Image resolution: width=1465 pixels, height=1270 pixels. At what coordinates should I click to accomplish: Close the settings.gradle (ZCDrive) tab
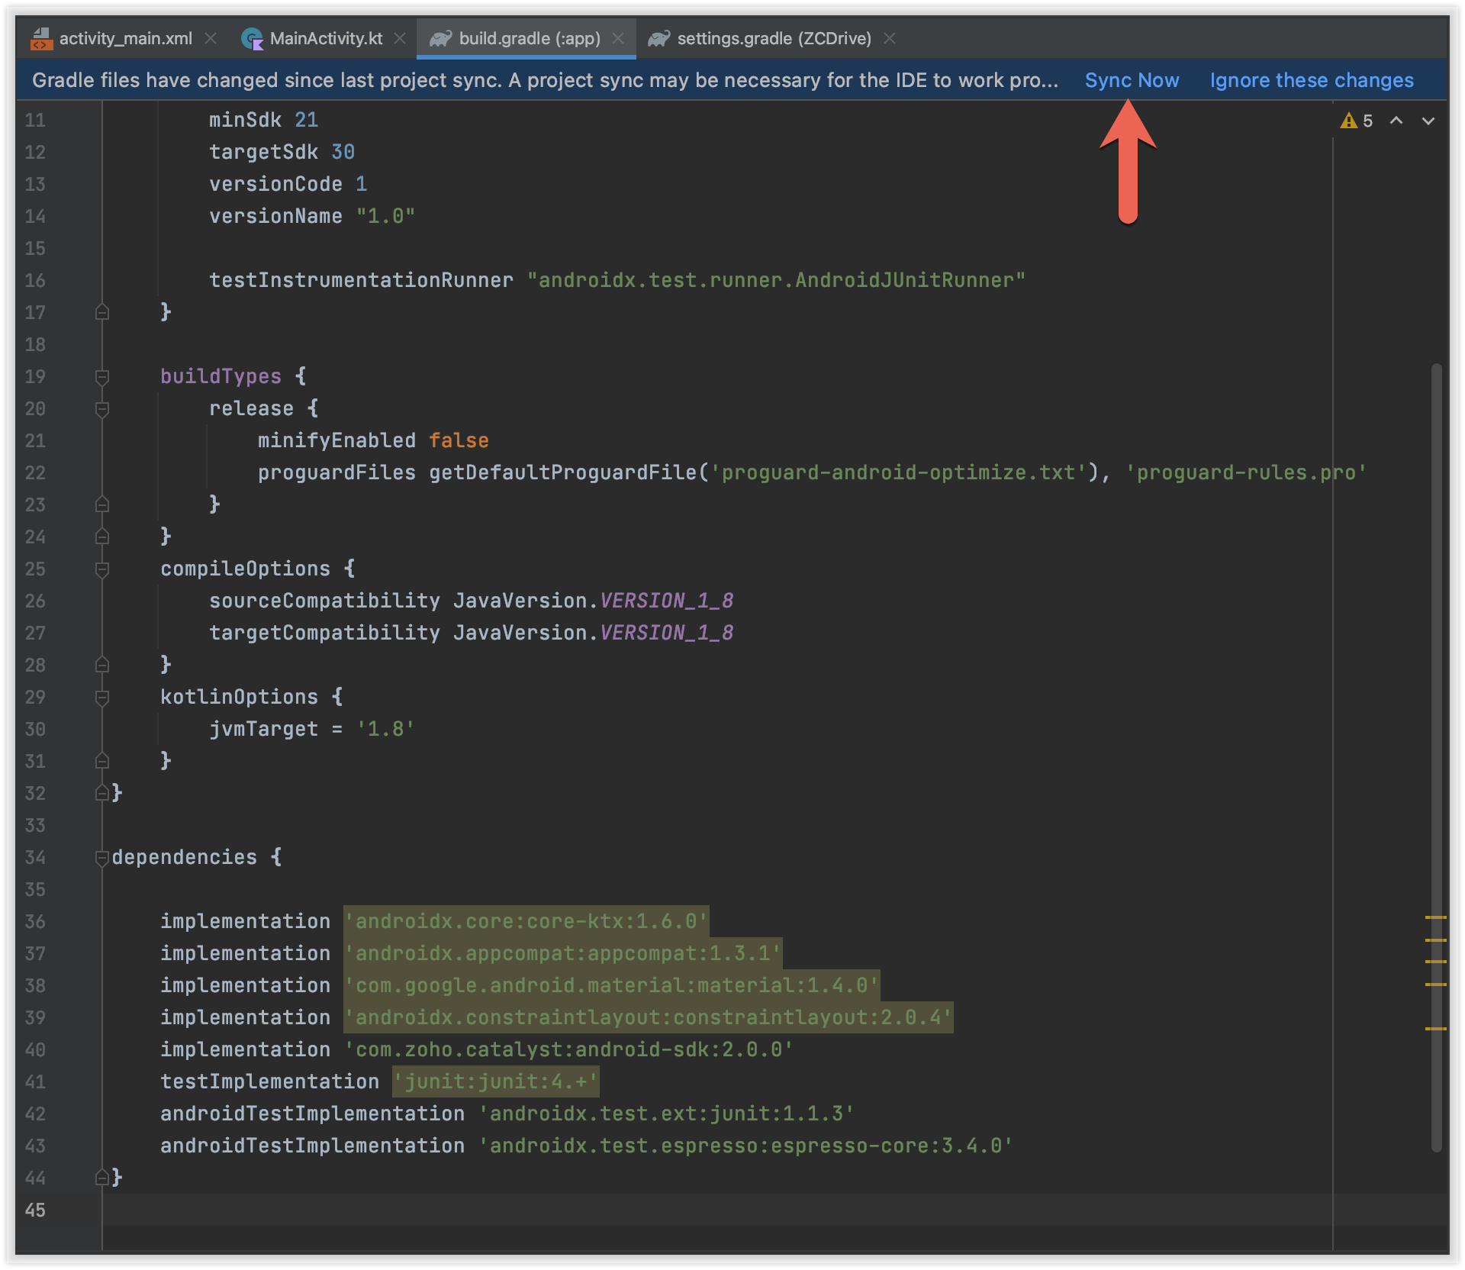point(890,38)
